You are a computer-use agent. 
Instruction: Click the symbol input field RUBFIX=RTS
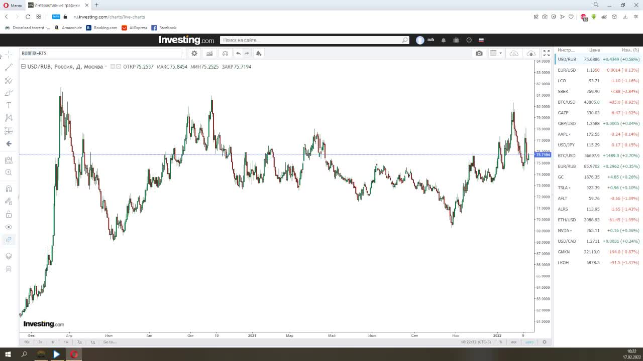(x=100, y=53)
